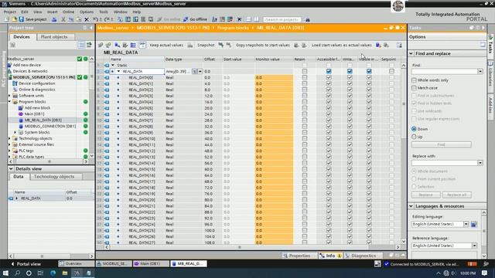Expand System blocks folder in project tree
495x278 pixels.
coord(15,132)
